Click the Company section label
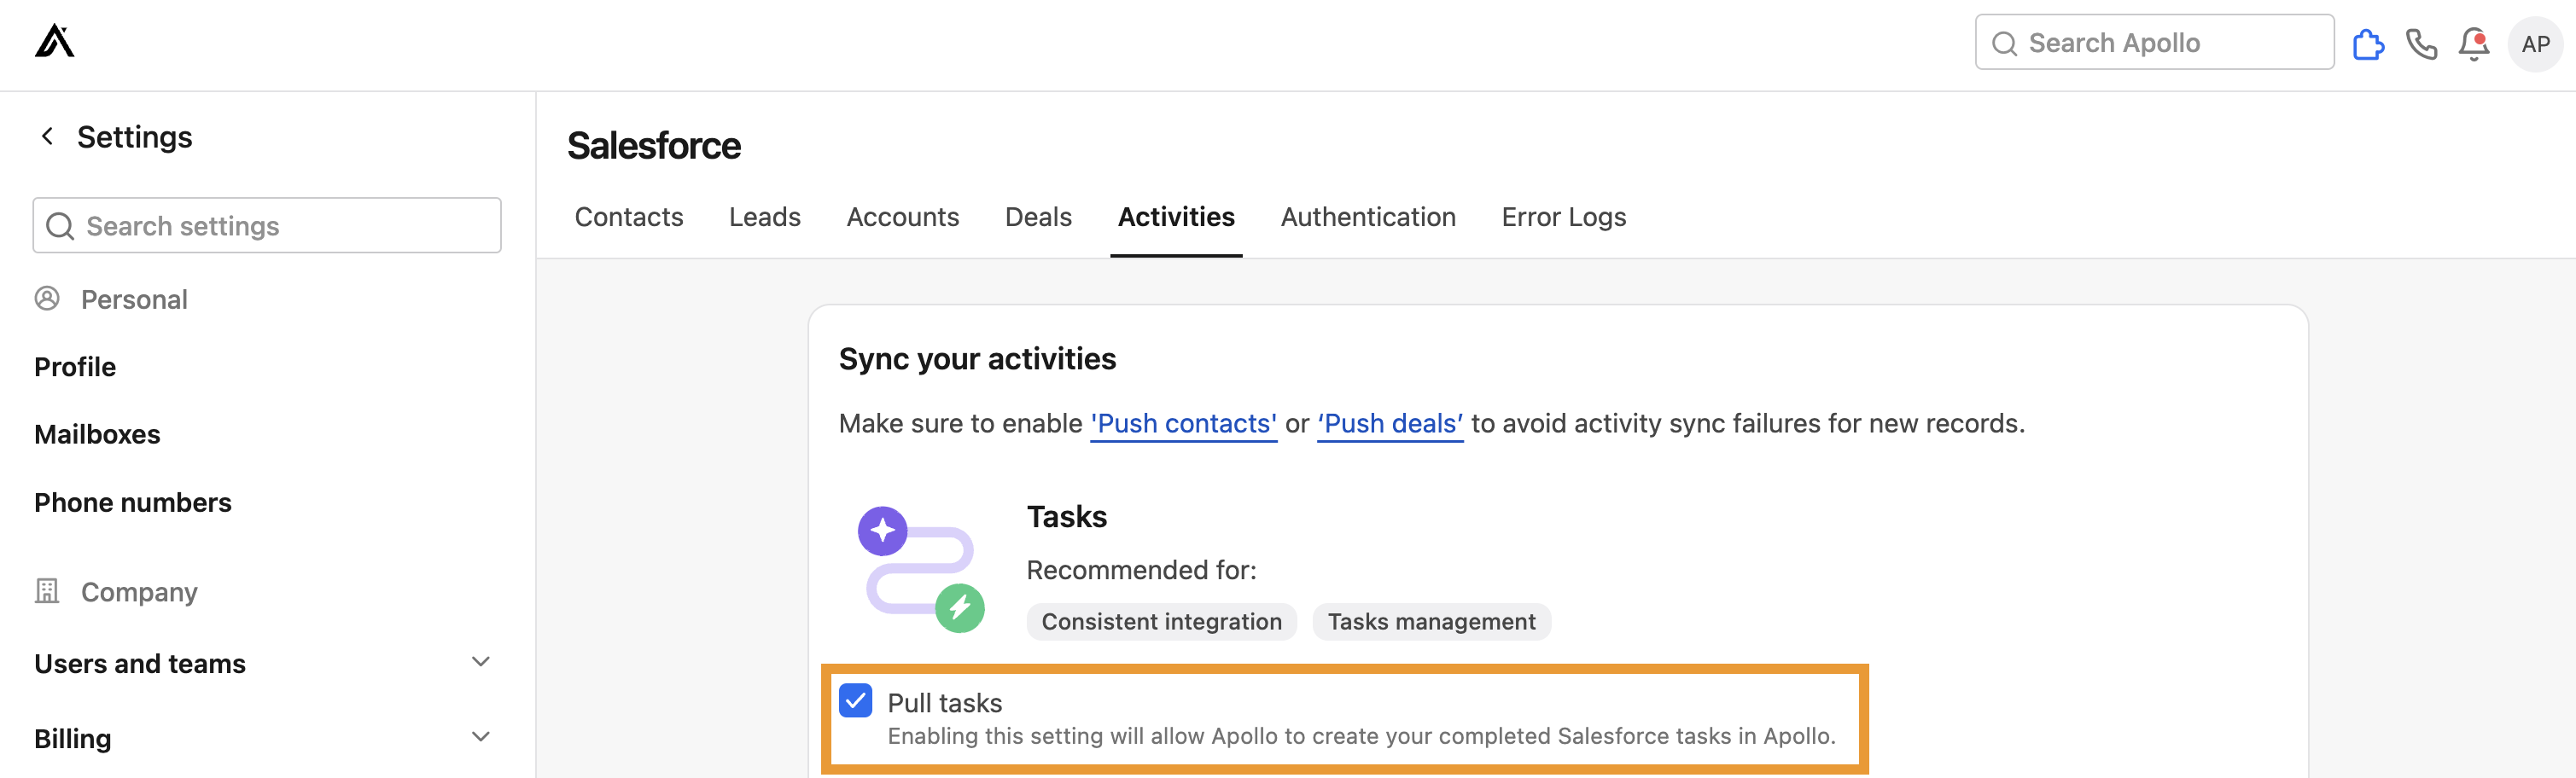The width and height of the screenshot is (2576, 778). pos(139,592)
